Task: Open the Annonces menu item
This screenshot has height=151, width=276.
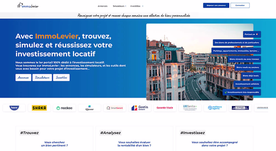Action: [103, 6]
